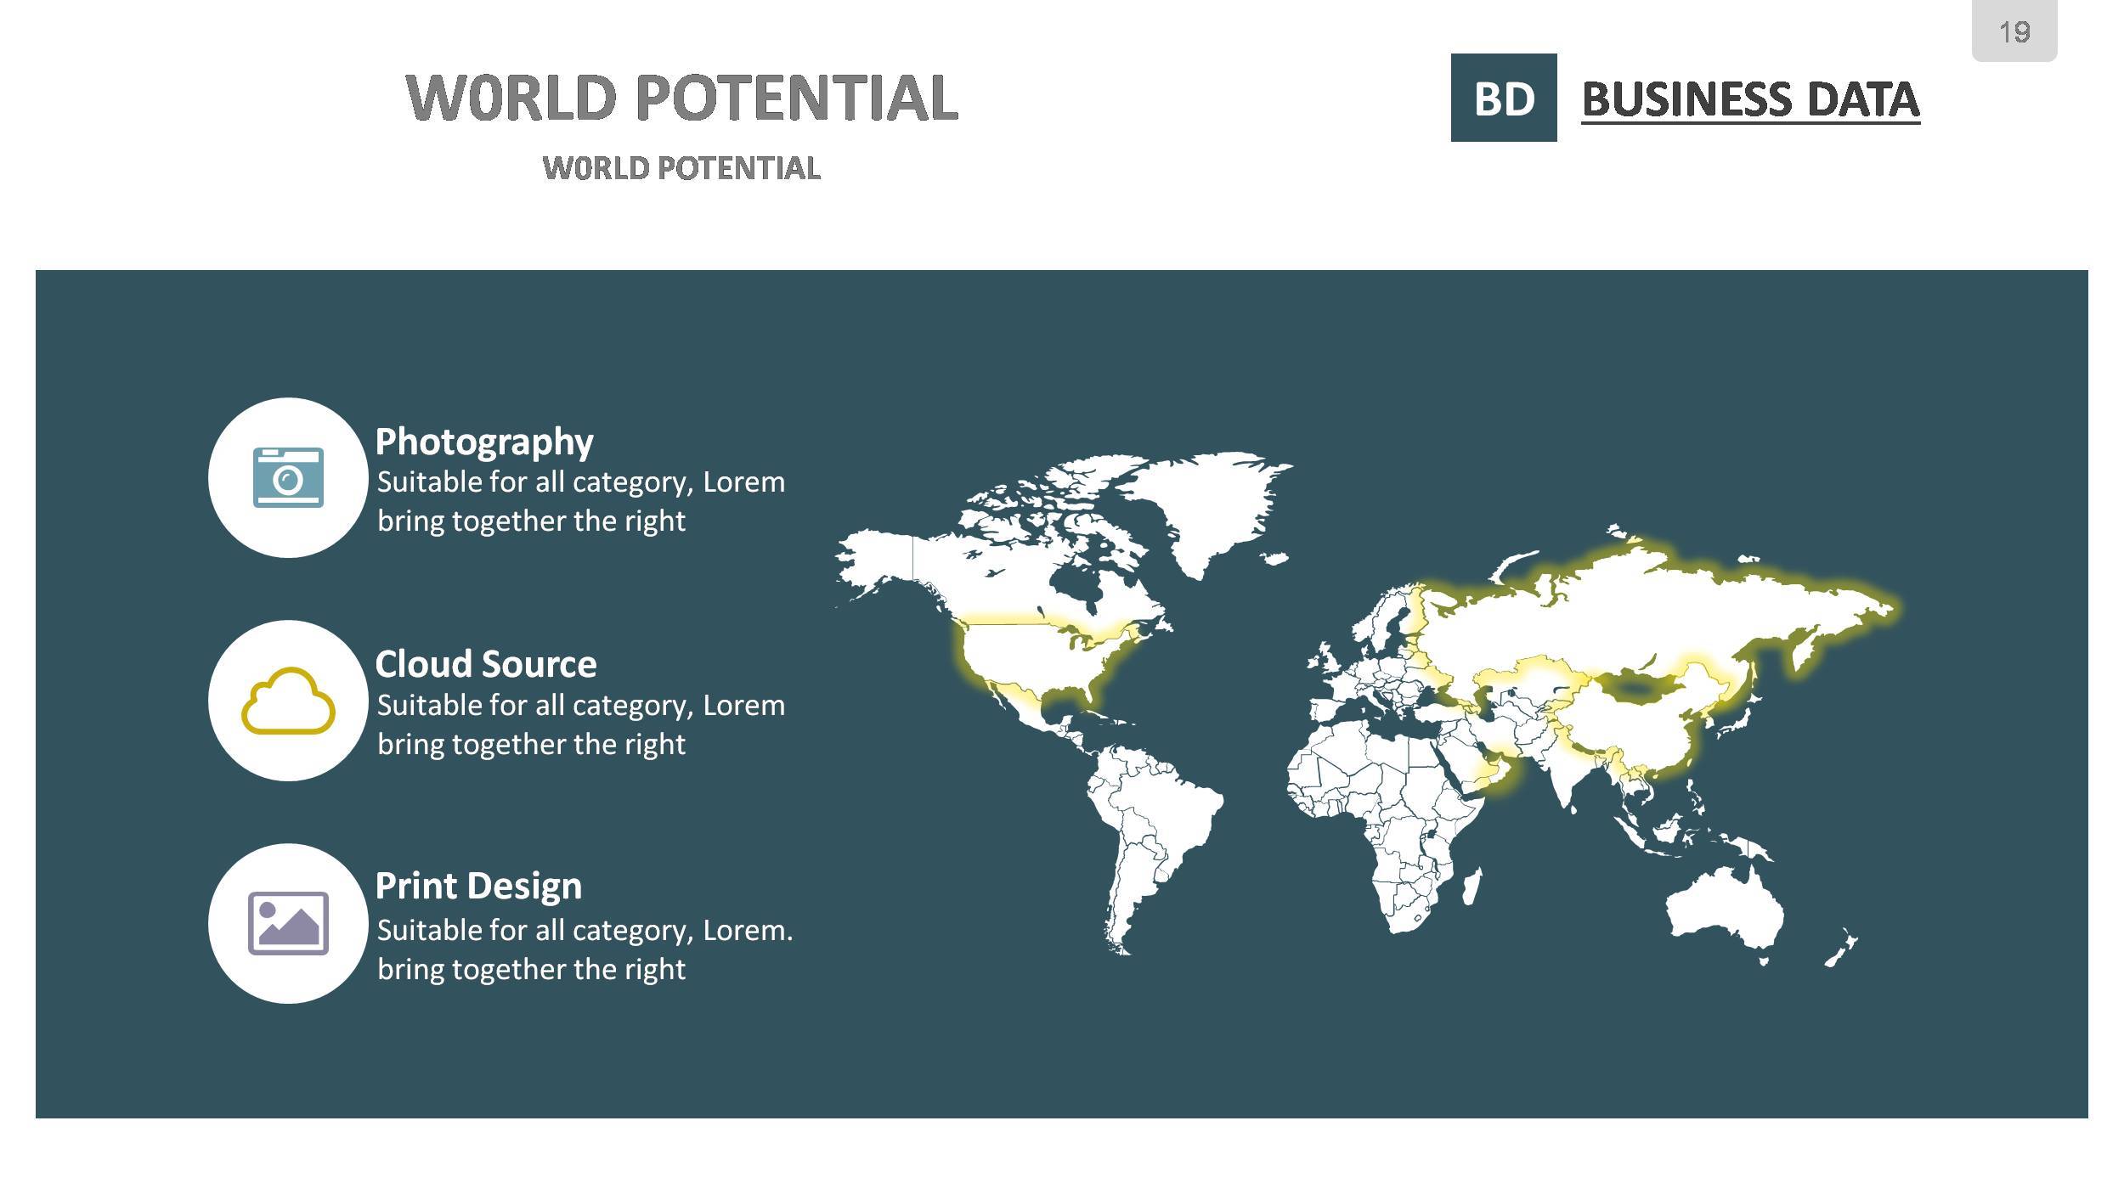The image size is (2124, 1194).
Task: Select the Photography camera icon
Action: click(x=289, y=478)
